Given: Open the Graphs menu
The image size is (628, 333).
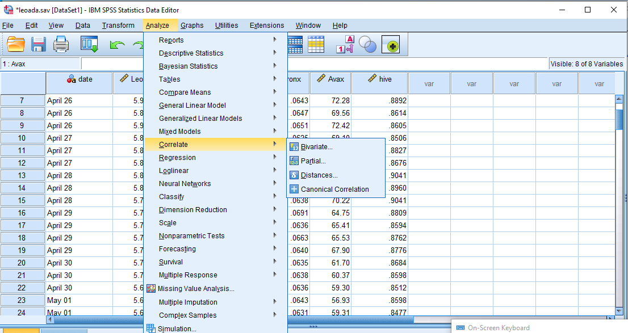Looking at the screenshot, I should point(192,25).
